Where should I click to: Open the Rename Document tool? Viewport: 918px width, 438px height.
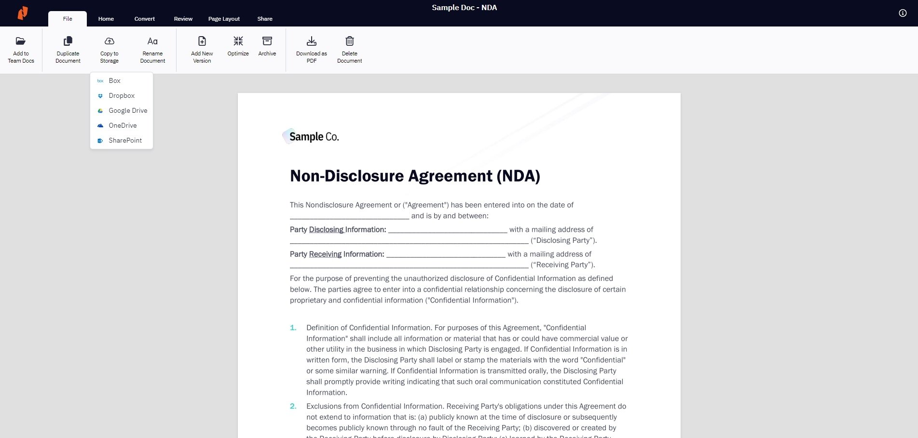pos(152,48)
